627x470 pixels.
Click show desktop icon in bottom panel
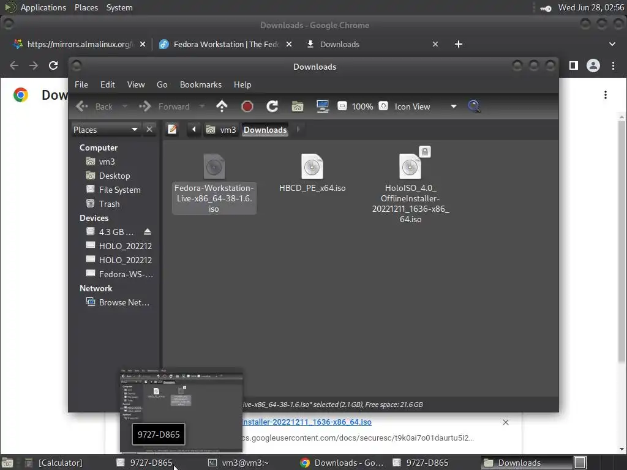pos(7,463)
